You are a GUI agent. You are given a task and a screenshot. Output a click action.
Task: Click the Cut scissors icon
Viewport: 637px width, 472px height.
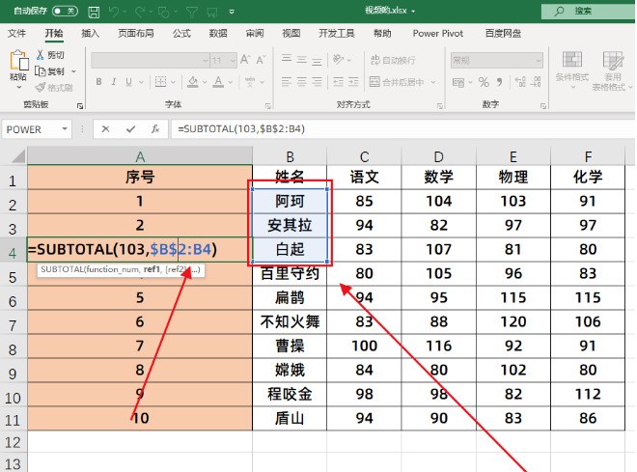tap(41, 55)
